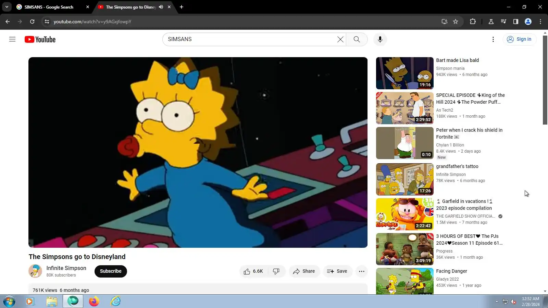Open the tab search dropdown arrow
The height and width of the screenshot is (308, 548).
coord(7,7)
